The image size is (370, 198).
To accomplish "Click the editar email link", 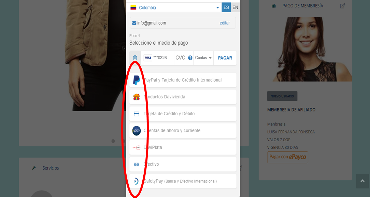I will (x=225, y=23).
